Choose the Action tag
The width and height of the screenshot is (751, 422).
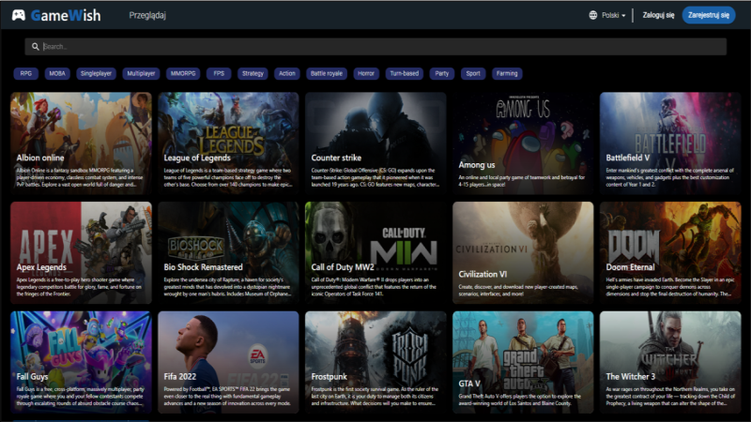click(287, 74)
